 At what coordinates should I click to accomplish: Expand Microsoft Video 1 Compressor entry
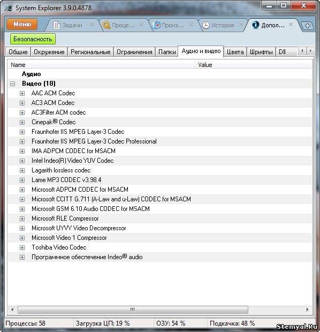click(22, 238)
